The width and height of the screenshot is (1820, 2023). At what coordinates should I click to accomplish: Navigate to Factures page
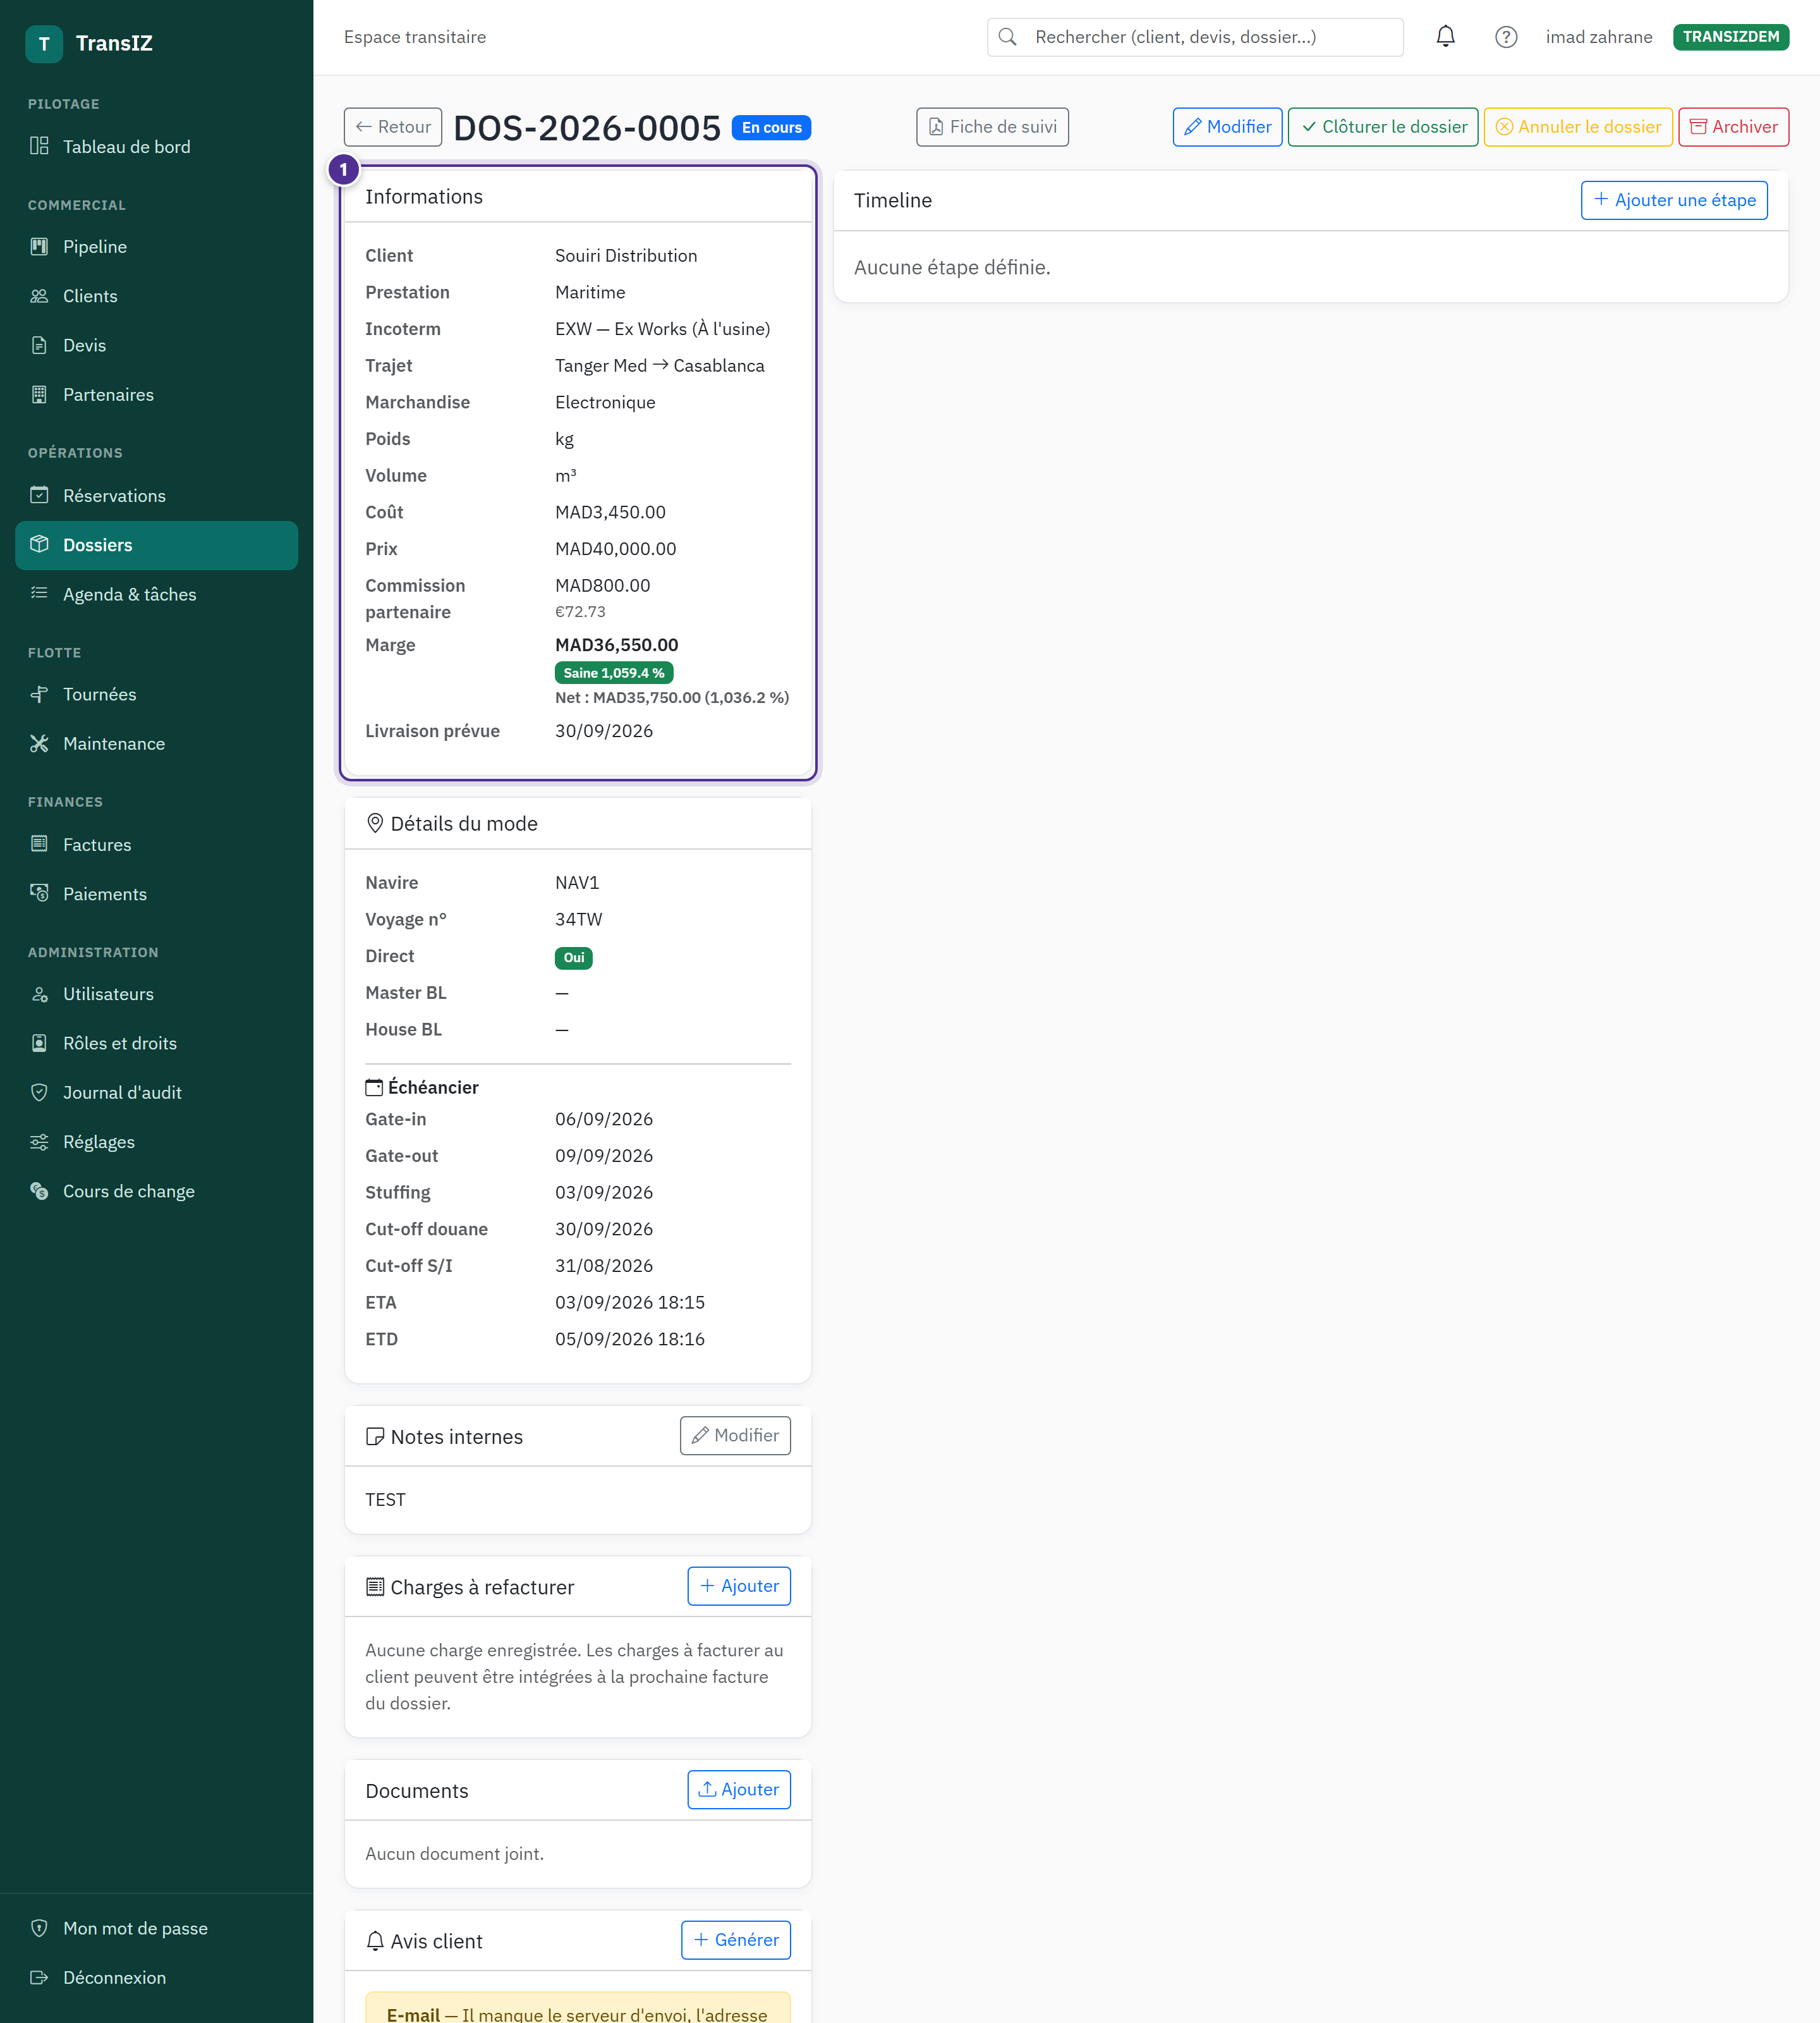pyautogui.click(x=156, y=845)
